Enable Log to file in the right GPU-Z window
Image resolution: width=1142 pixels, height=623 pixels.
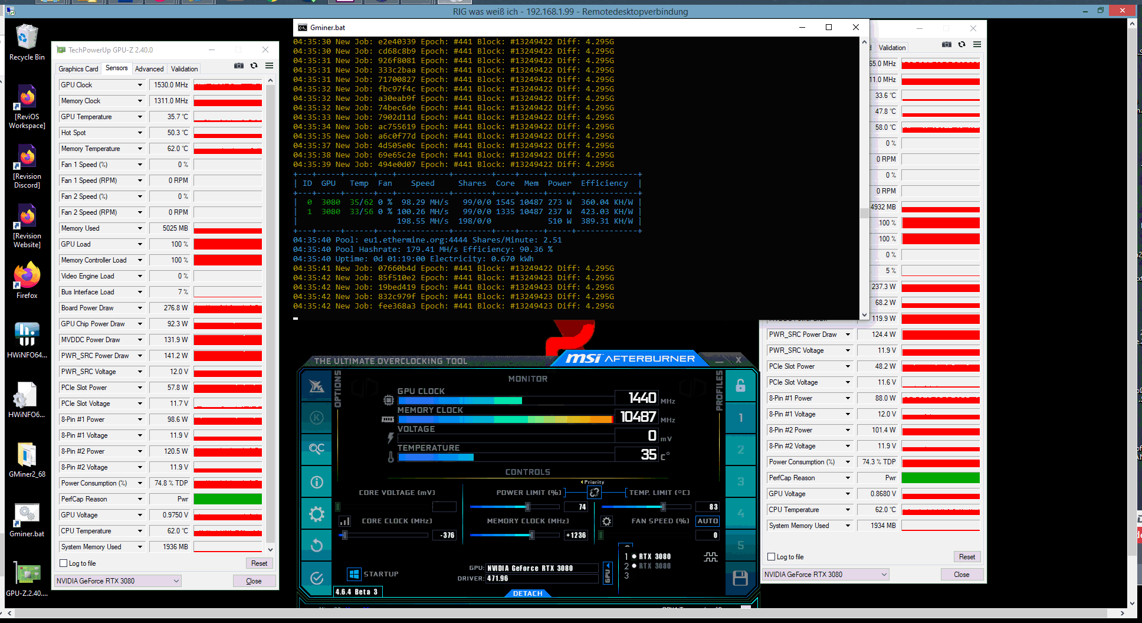(x=771, y=557)
